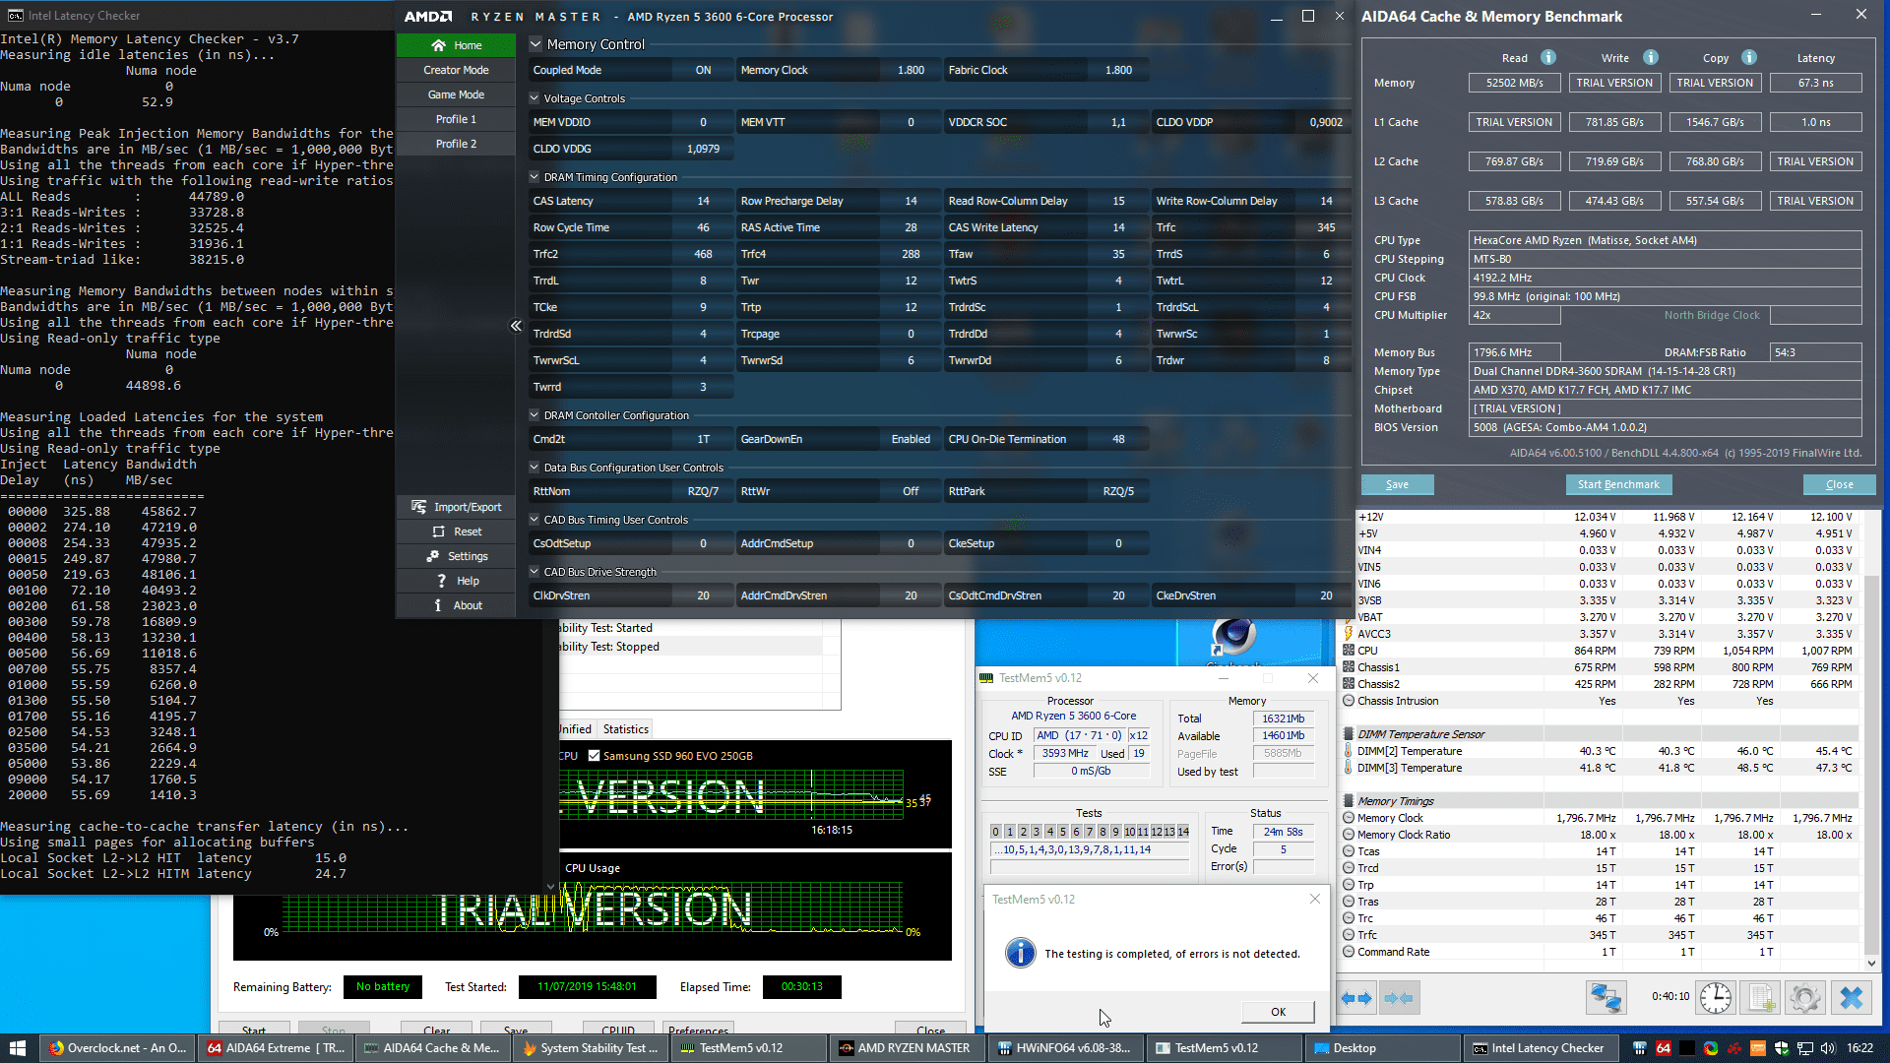Click the orange tray icon
Screen dimensions: 1890x1063
pos(1758,1048)
